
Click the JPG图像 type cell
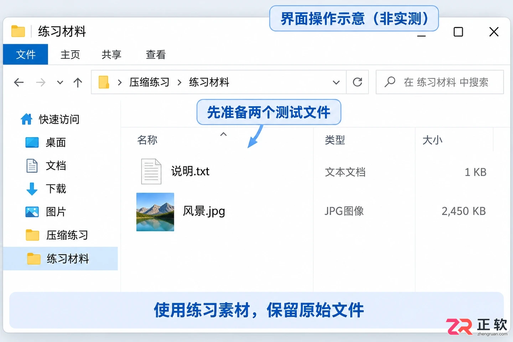[344, 211]
